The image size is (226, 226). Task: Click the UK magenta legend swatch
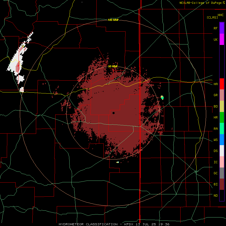tap(222, 39)
